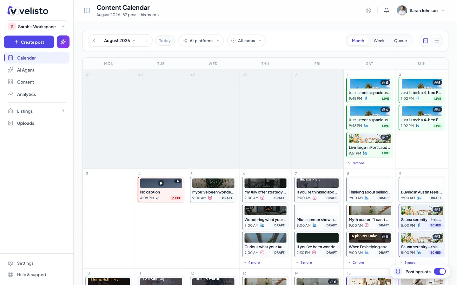Open Buying in Austin feels... draft
This screenshot has width=457, height=285.
(x=421, y=189)
